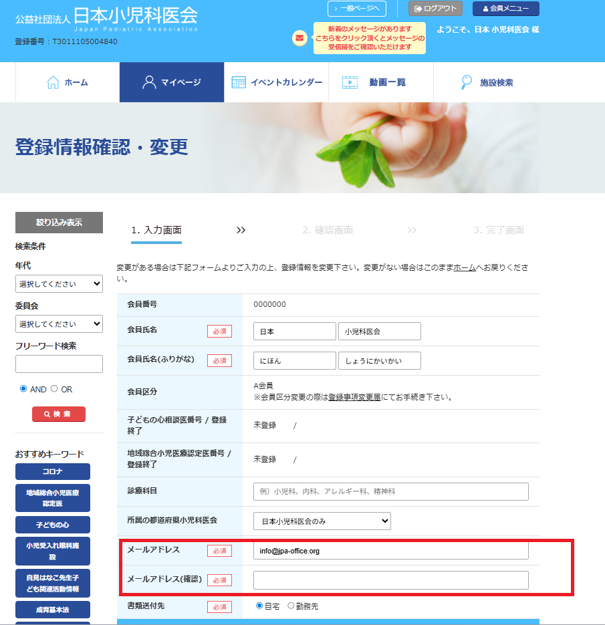Click the 日本小児科医会 site logo
Image resolution: width=605 pixels, height=625 pixels.
pos(107,19)
